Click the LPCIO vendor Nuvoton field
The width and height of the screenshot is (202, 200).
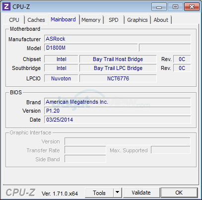point(61,78)
